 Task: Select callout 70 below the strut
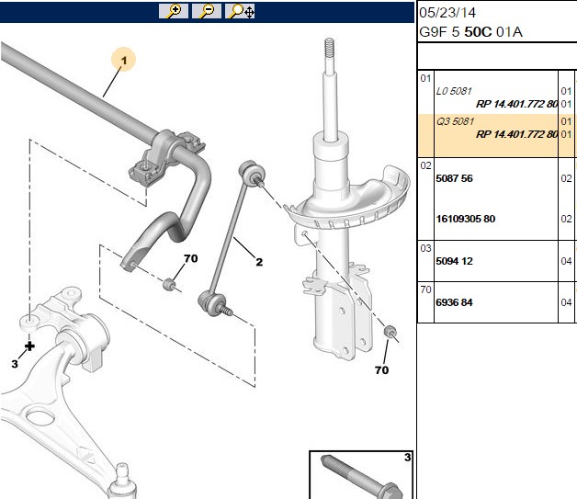pos(381,369)
